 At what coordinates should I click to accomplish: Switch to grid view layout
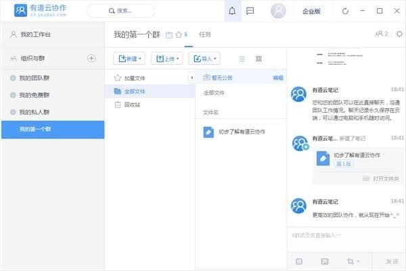[258, 59]
